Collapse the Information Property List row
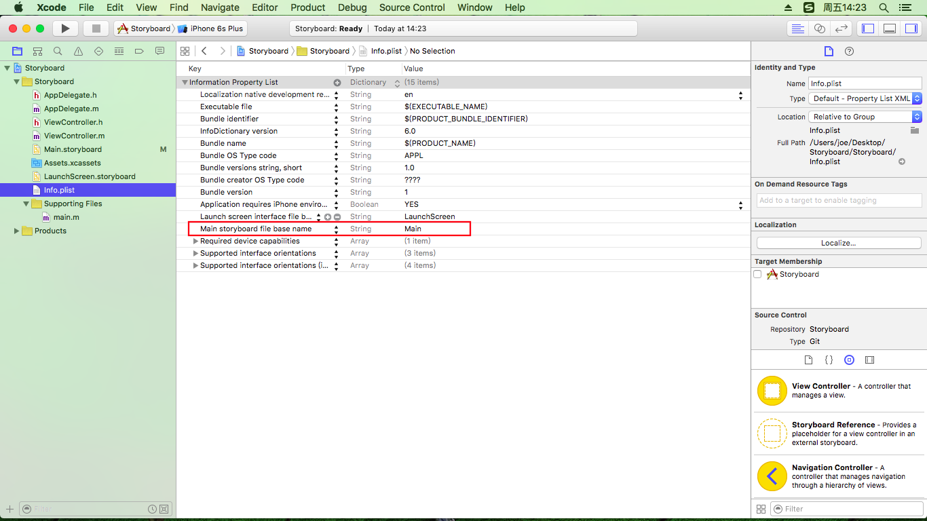Viewport: 927px width, 521px height. point(185,81)
